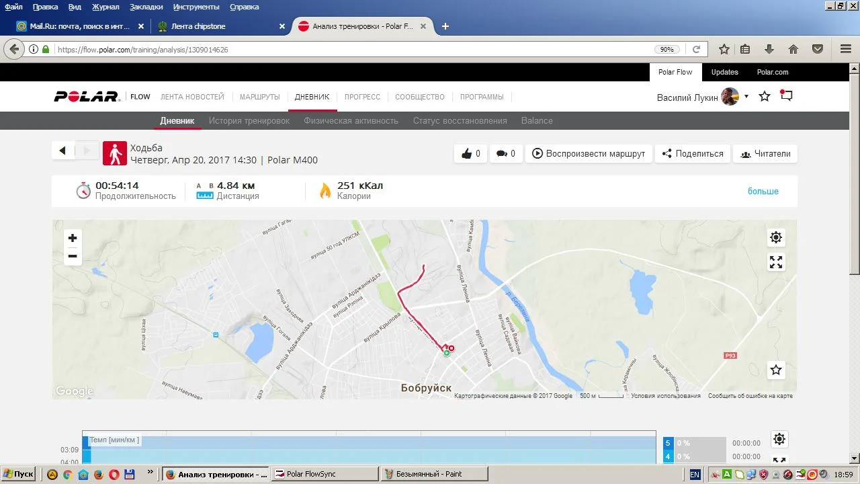Show more stats via 'больше' link

tap(763, 192)
